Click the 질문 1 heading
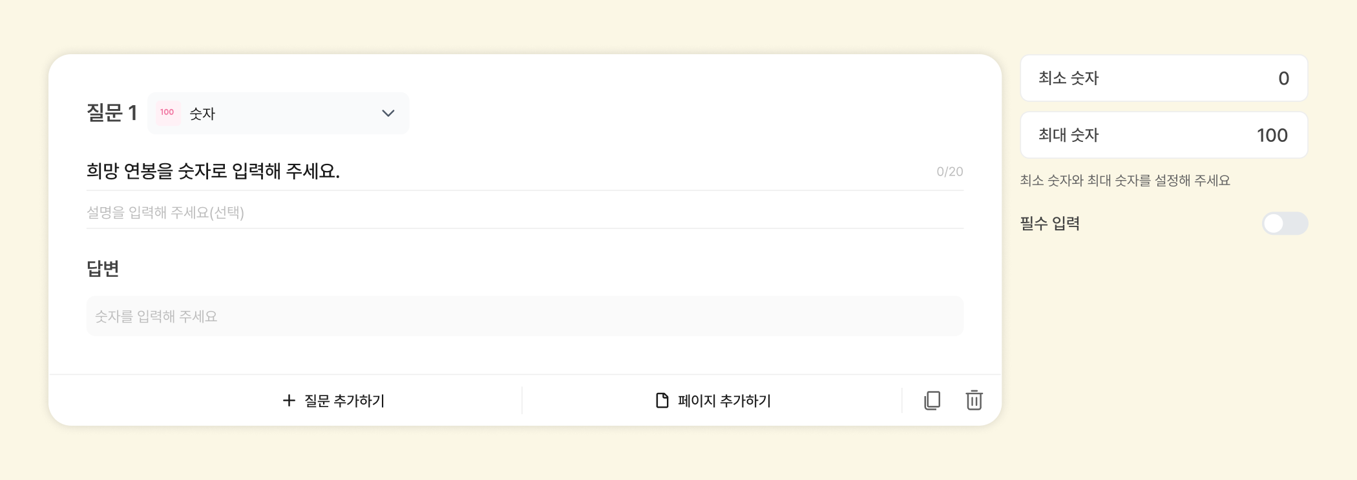Image resolution: width=1357 pixels, height=480 pixels. coord(112,113)
